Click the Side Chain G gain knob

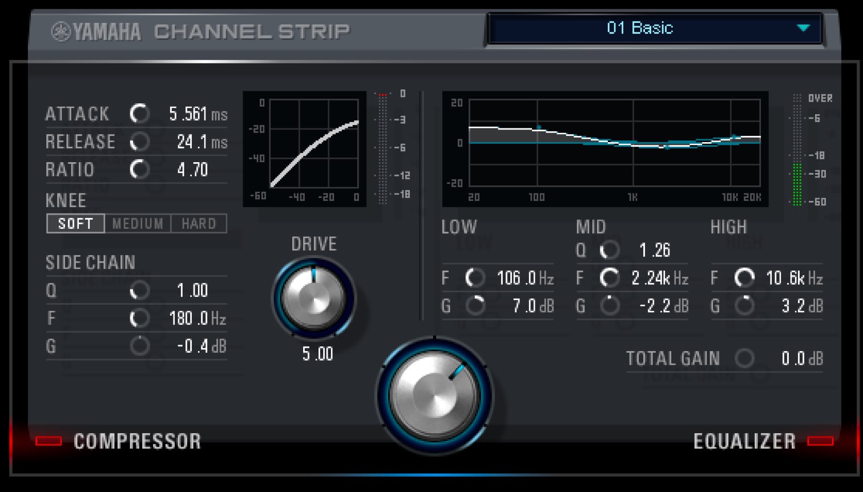[139, 346]
